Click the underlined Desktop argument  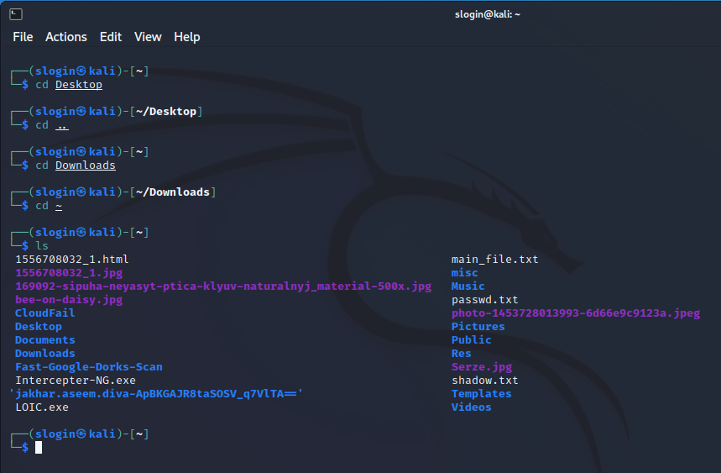pyautogui.click(x=79, y=85)
